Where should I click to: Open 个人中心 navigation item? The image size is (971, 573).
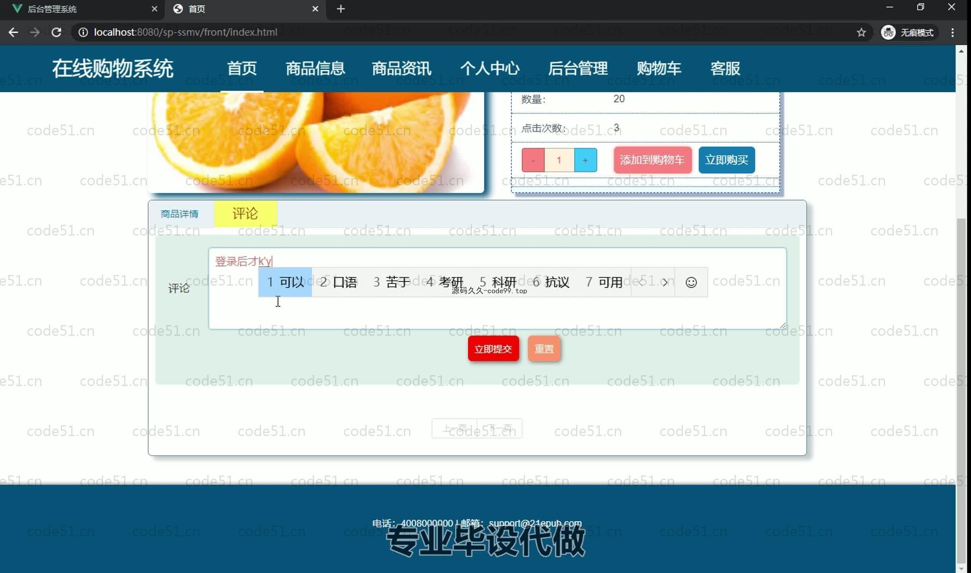(x=490, y=68)
